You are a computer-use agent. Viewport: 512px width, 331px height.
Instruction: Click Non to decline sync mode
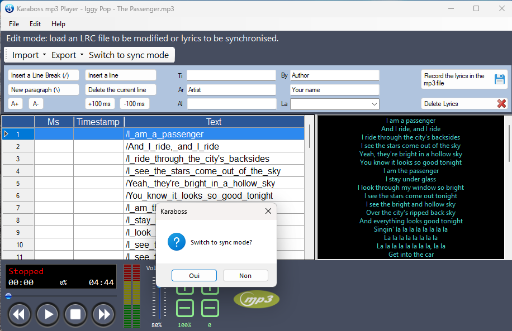coord(245,276)
